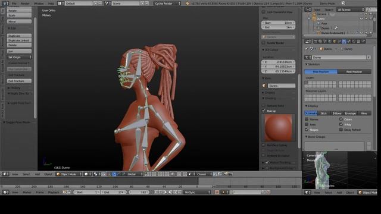Enable the armature Names checkbox
Screen dimensions: 381x214
click(307, 119)
